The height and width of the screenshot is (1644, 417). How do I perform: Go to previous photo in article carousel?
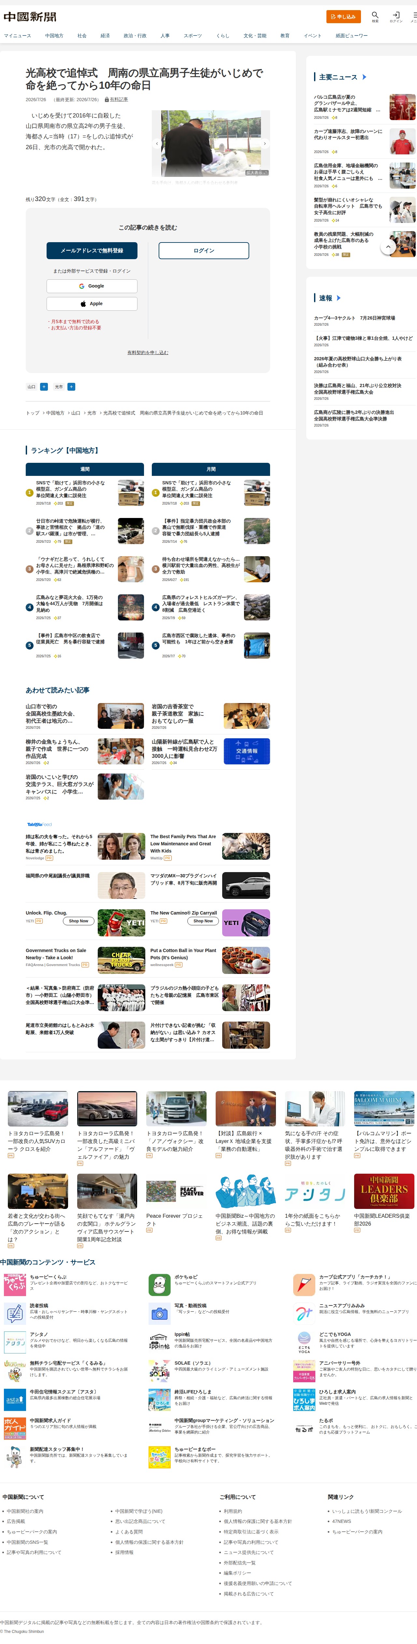click(157, 144)
